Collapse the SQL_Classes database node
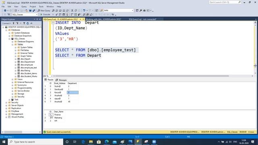Screen dimensions: 258x145 click(9, 39)
